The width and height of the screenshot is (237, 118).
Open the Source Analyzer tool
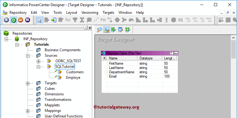pos(100,30)
